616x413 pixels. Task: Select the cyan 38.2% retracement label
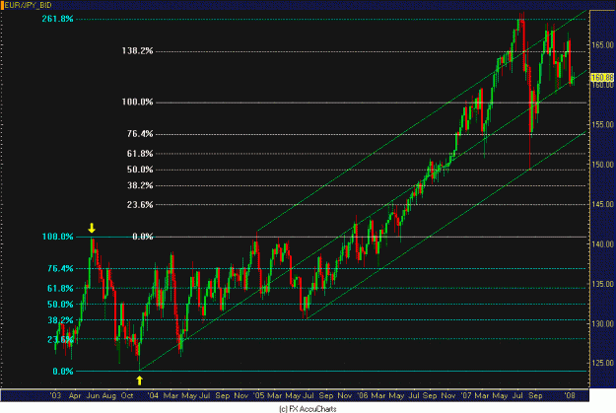(60, 320)
